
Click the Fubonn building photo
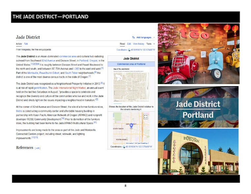(198, 151)
